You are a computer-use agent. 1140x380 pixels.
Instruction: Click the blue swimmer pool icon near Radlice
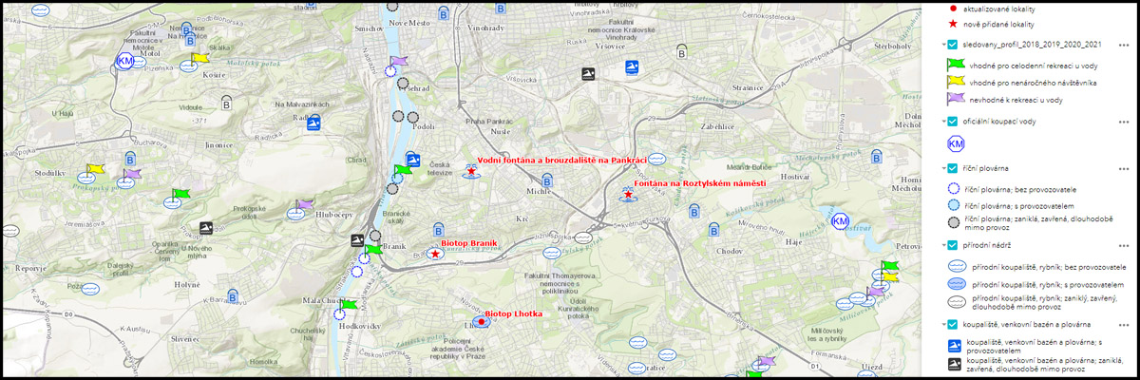(x=314, y=123)
